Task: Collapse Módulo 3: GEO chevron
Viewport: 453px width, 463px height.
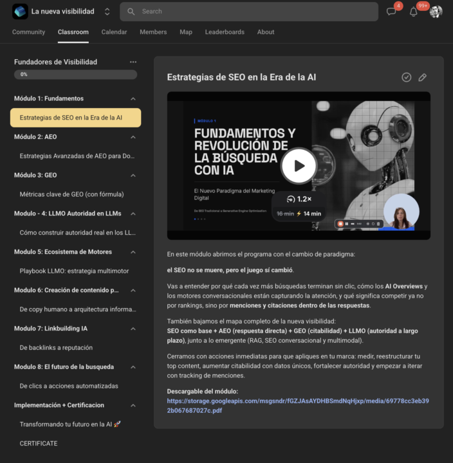Action: pos(133,176)
